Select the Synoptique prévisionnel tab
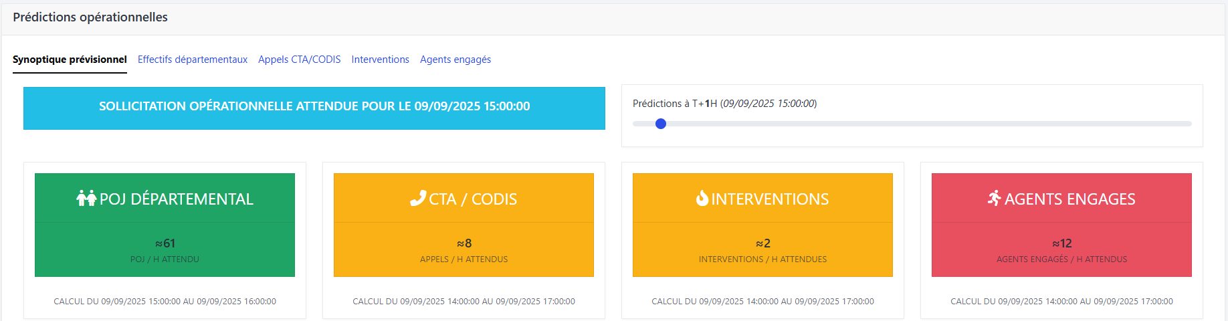 point(70,60)
